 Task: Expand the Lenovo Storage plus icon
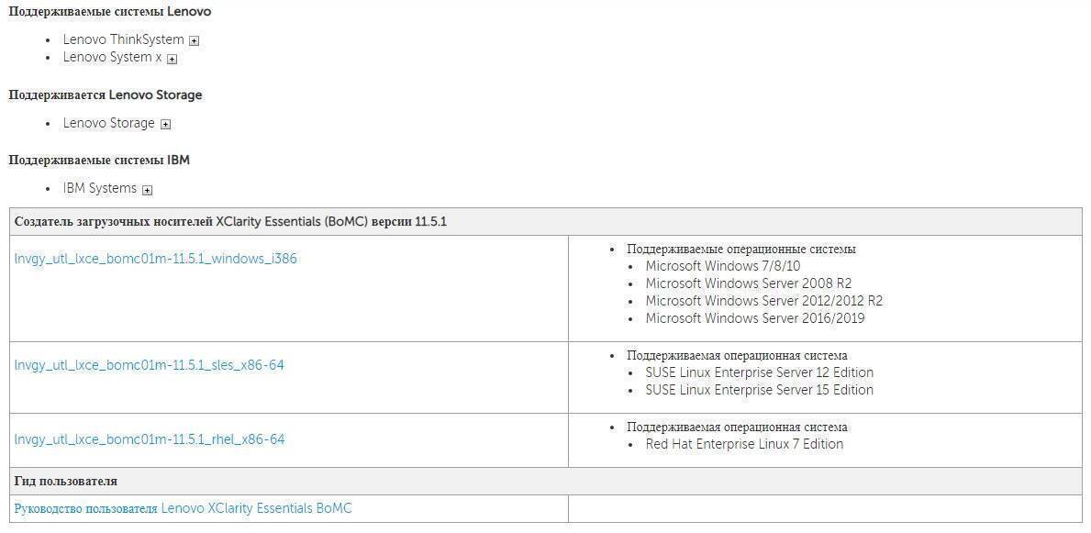166,124
